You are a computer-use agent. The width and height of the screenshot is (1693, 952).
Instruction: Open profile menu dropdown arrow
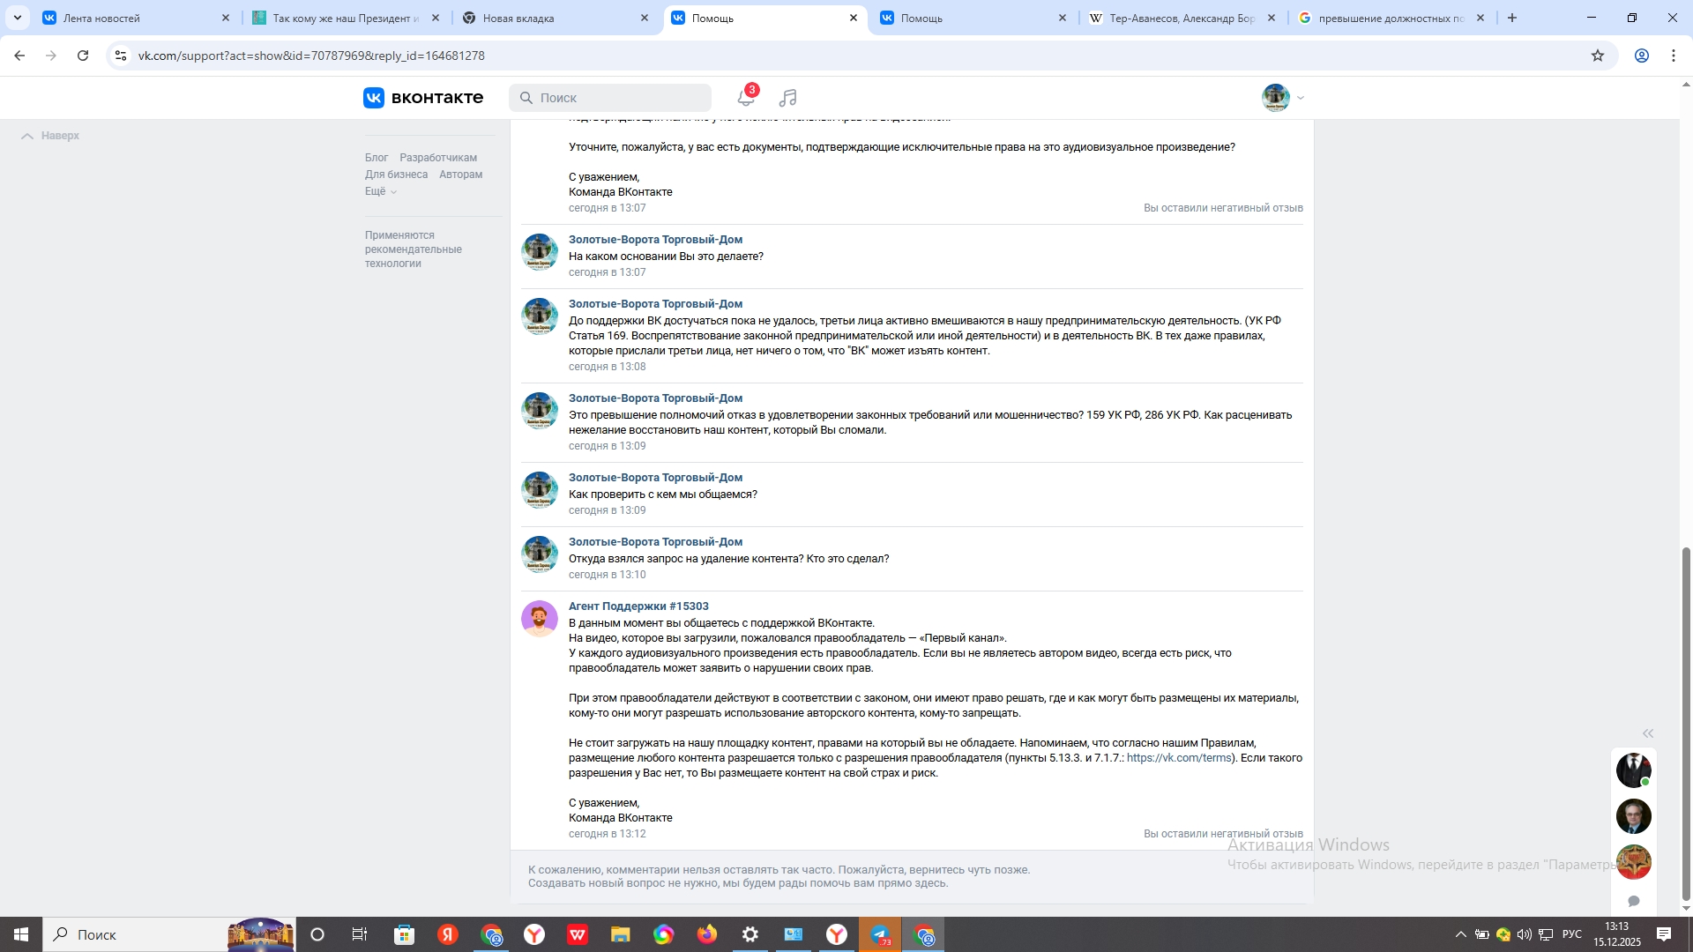[x=1301, y=98]
